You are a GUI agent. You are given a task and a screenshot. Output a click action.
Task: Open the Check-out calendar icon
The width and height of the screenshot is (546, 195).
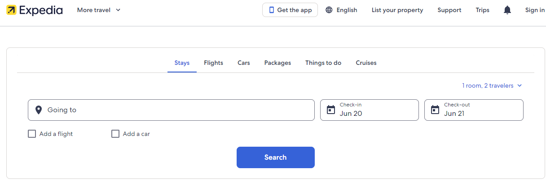tap(435, 110)
